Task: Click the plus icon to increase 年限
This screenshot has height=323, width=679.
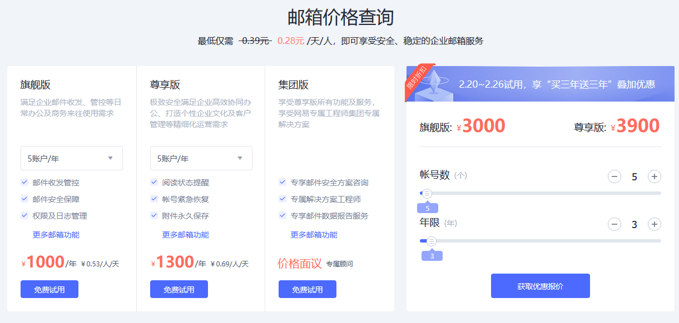Action: click(x=654, y=224)
